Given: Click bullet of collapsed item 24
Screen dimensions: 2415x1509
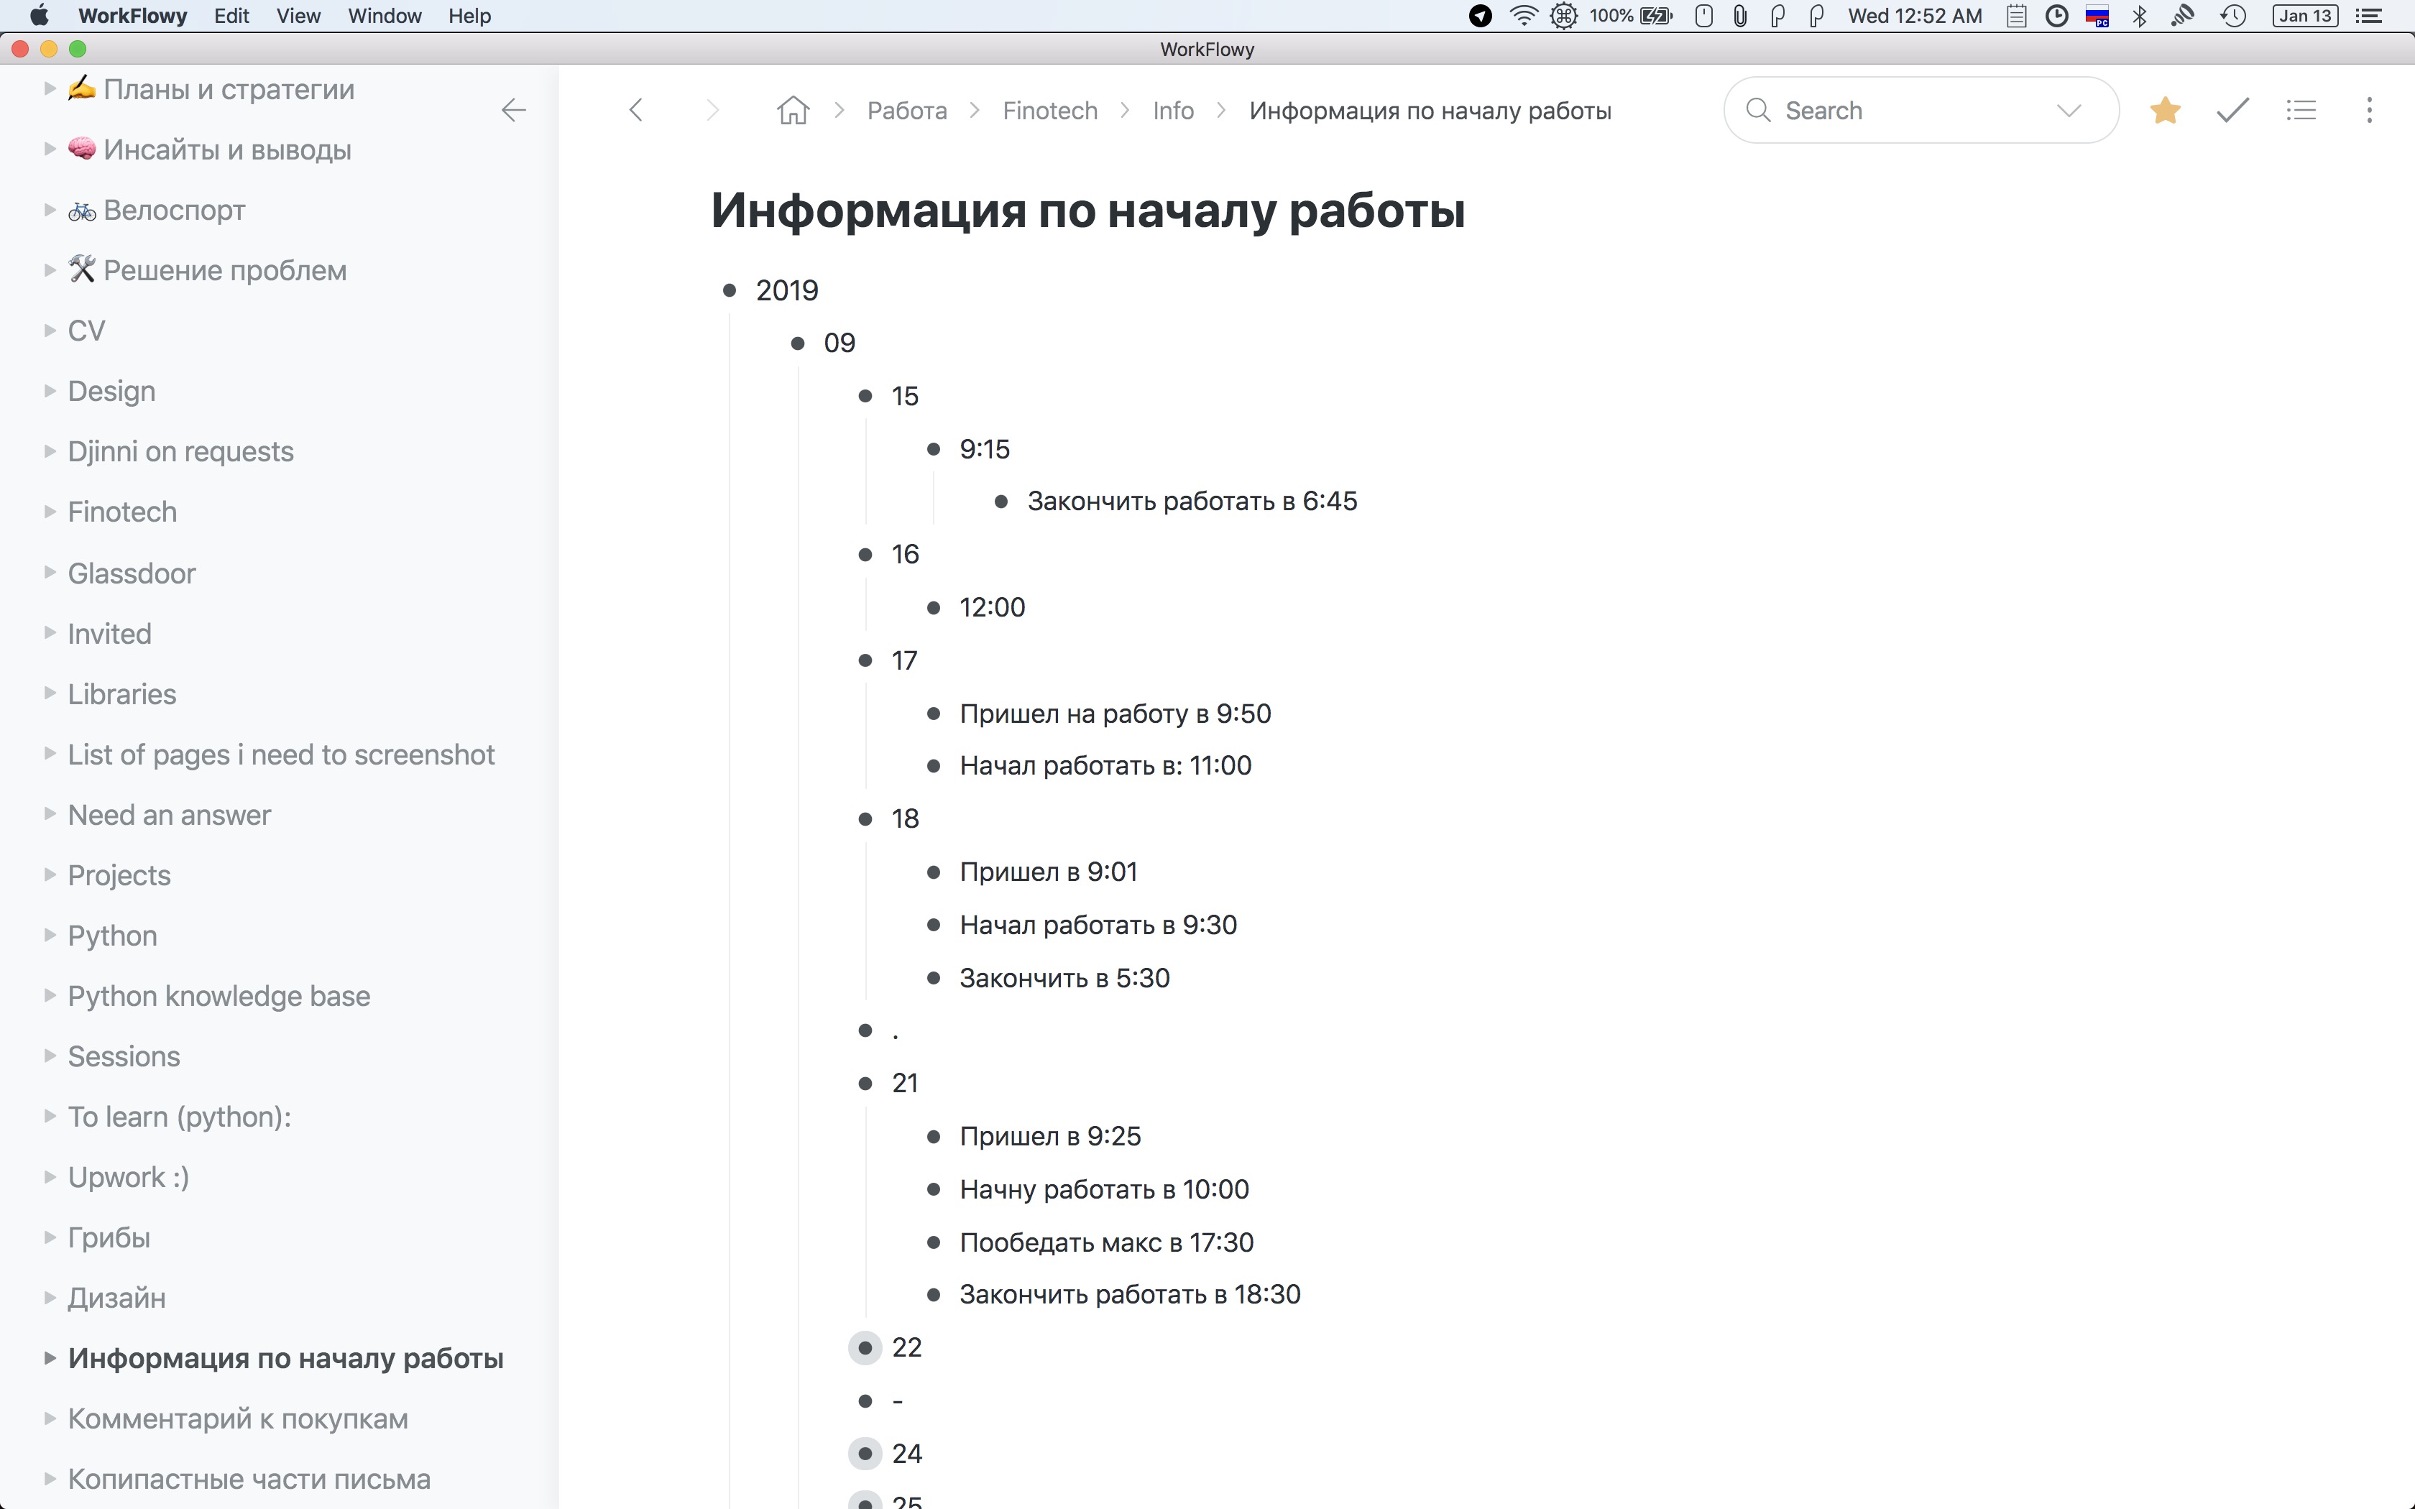Looking at the screenshot, I should (x=865, y=1453).
